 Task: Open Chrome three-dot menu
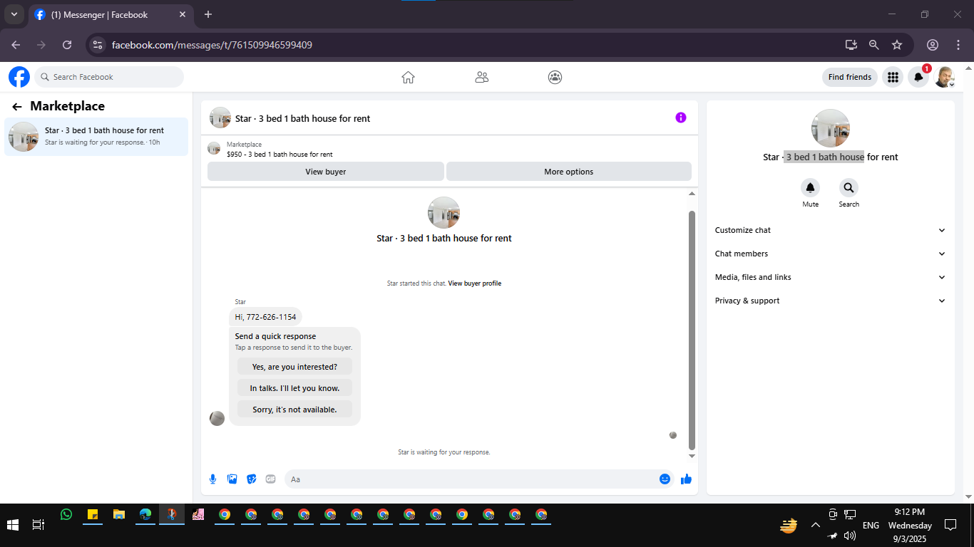click(x=958, y=45)
